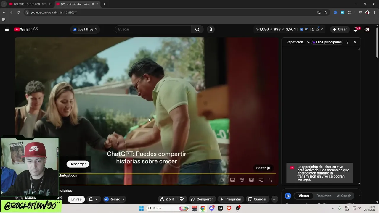
Task: Click the Remix button
Action: [112, 199]
